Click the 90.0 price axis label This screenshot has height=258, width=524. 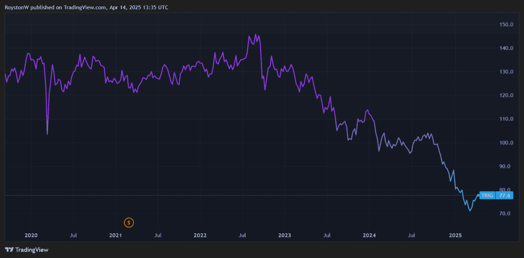click(x=506, y=166)
